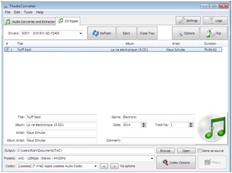
Task: Select previous codec with < button
Action: point(104,166)
